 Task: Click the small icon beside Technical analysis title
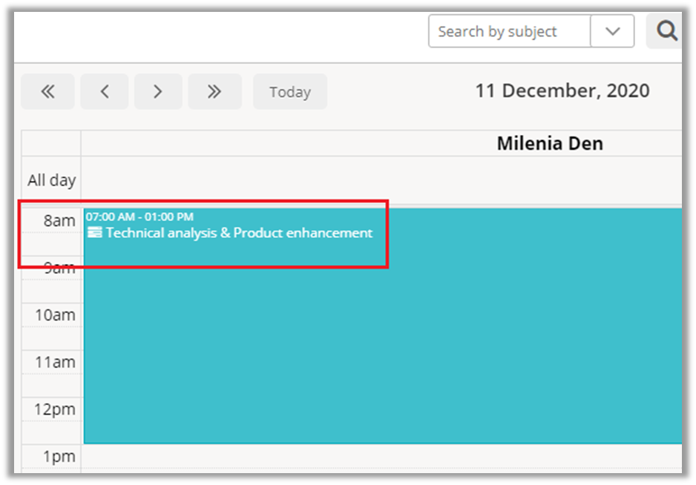[x=94, y=233]
